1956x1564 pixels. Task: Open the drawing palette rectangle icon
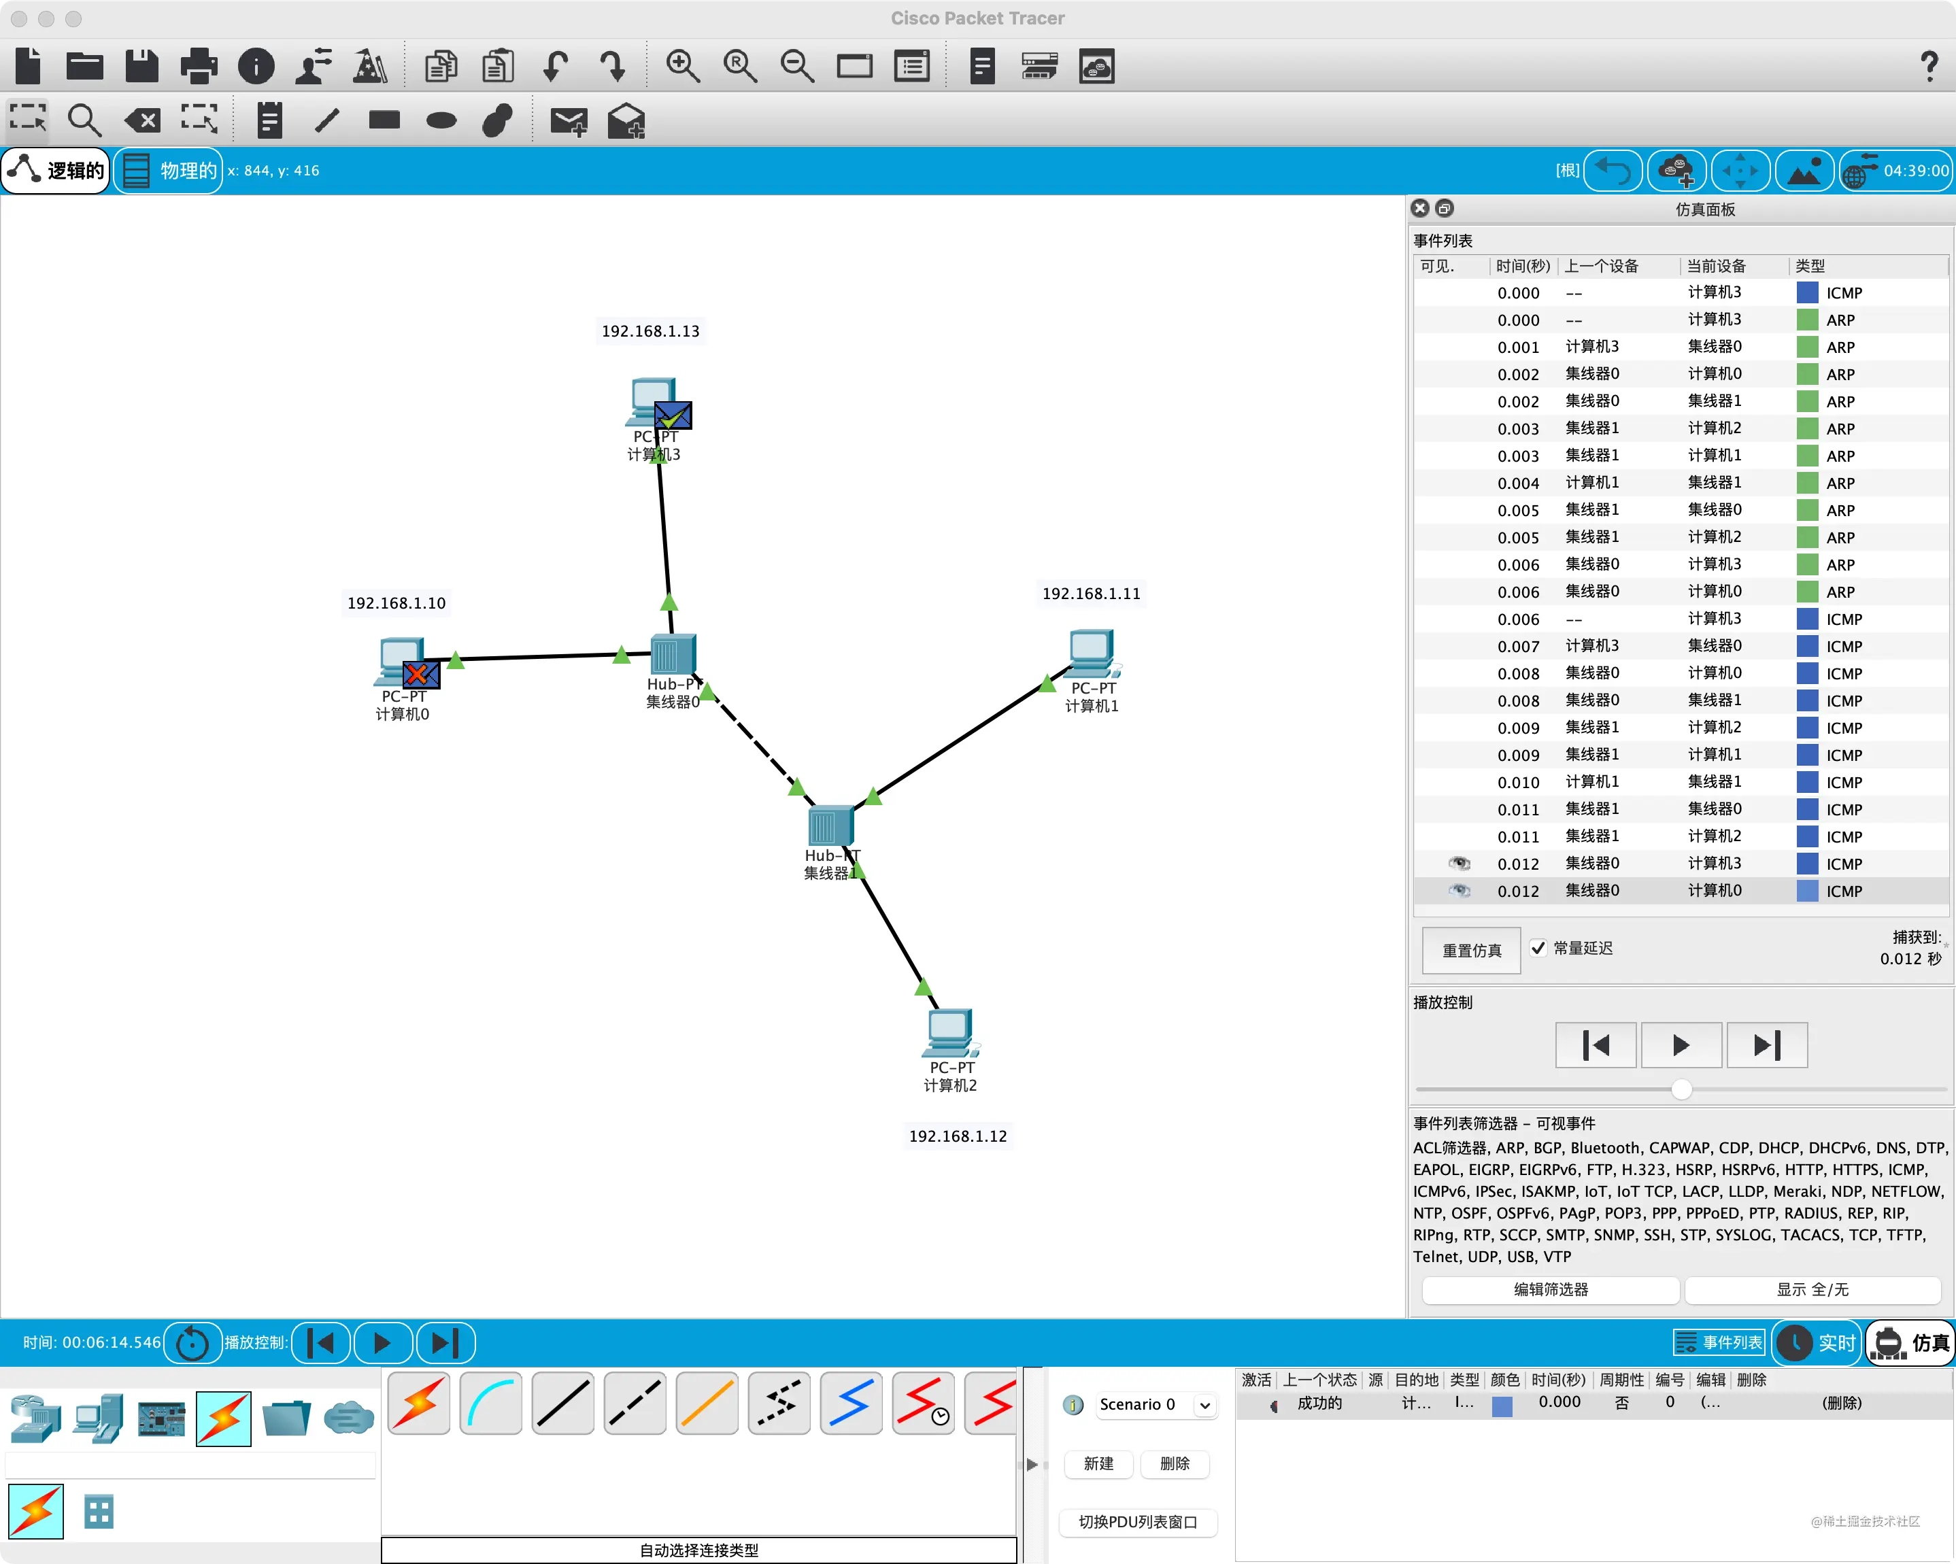click(x=855, y=66)
